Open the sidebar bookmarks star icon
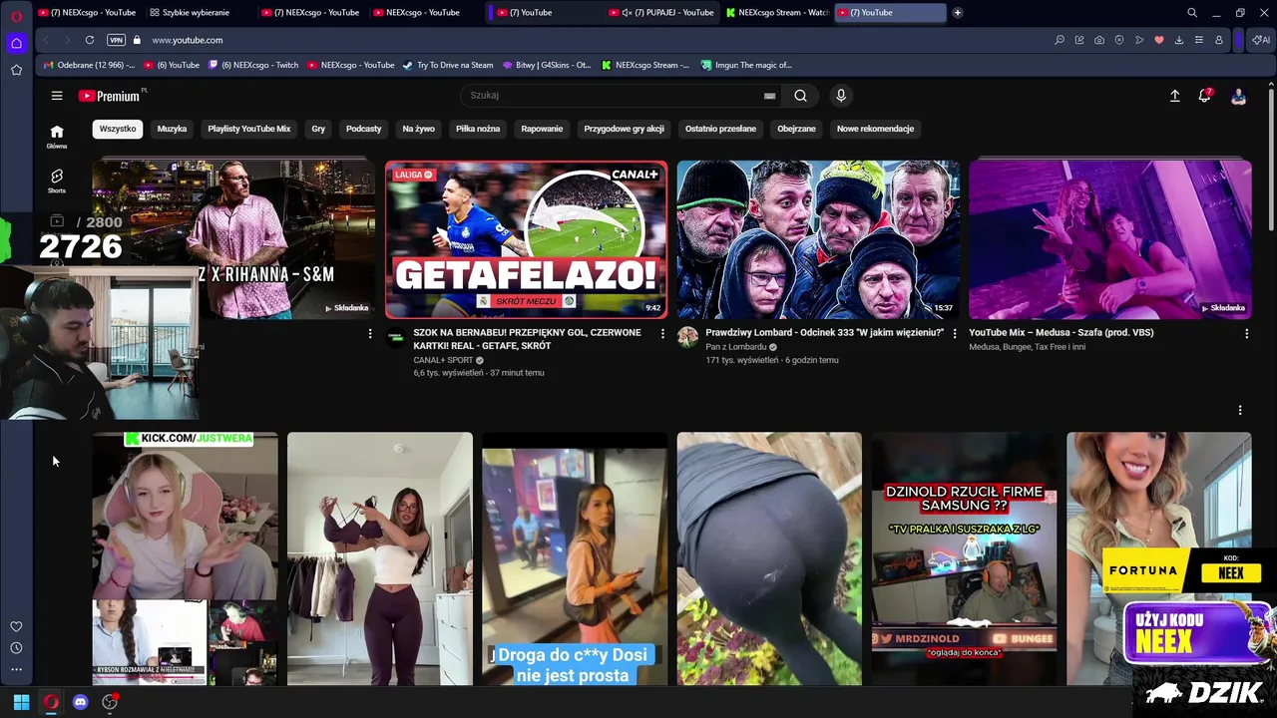 [16, 70]
